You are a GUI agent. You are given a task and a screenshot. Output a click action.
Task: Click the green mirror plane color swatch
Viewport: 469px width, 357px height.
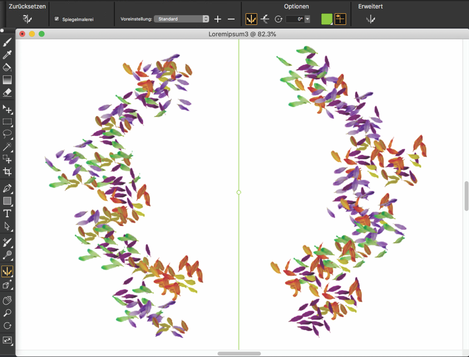[327, 19]
